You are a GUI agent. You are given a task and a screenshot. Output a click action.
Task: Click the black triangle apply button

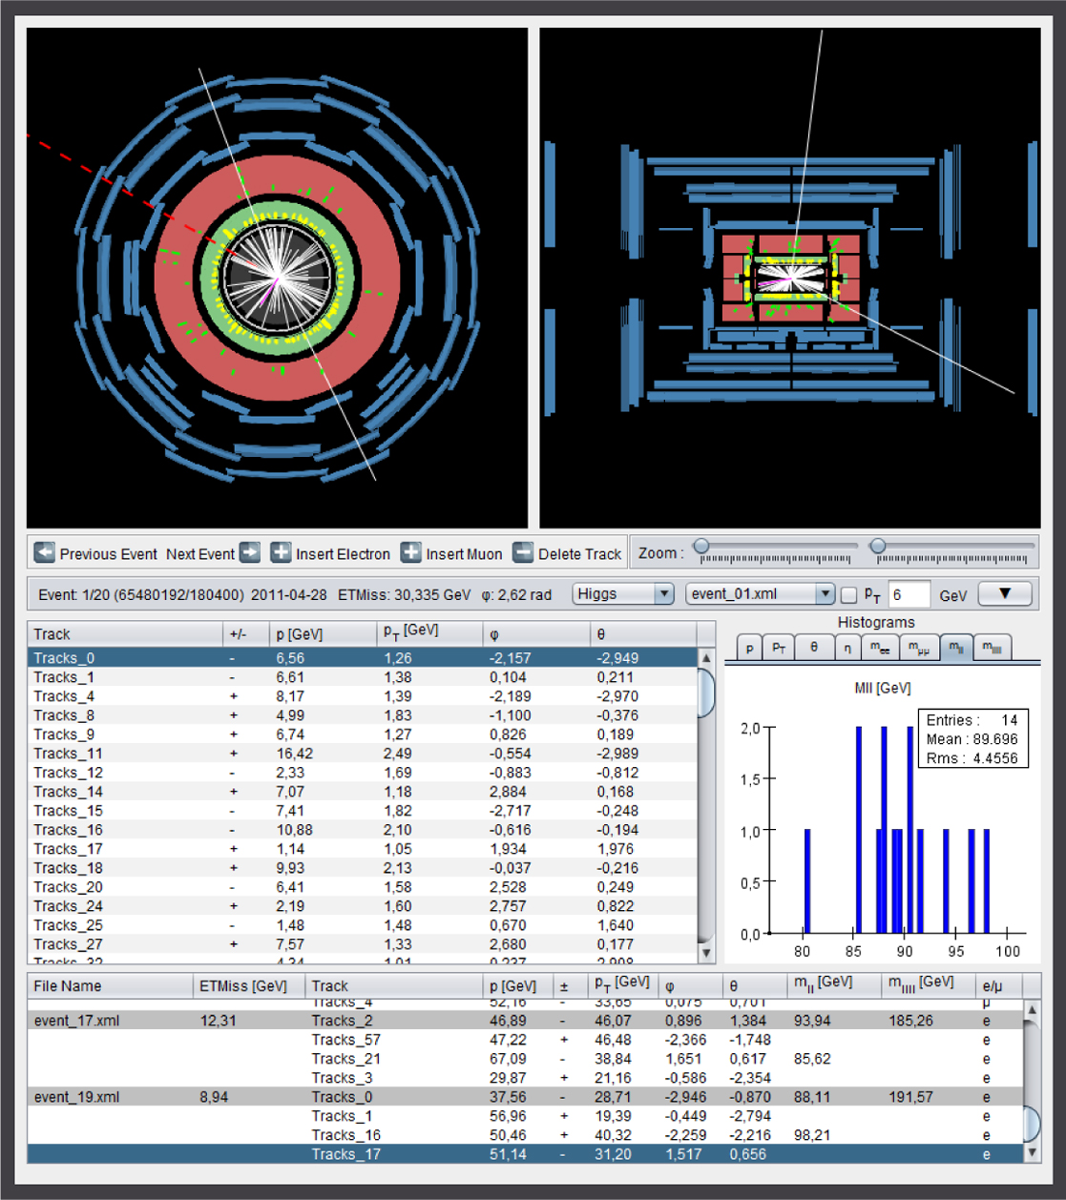(x=1004, y=594)
